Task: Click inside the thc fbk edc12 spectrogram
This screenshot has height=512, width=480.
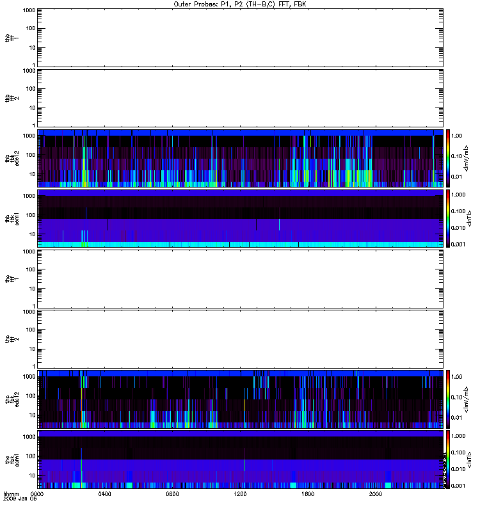Action: [241, 399]
